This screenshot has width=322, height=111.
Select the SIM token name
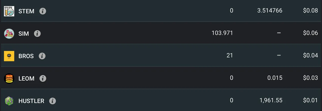(x=24, y=34)
